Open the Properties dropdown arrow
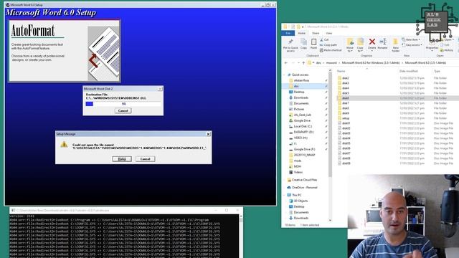Screen dimensions: 459x258 432,51
